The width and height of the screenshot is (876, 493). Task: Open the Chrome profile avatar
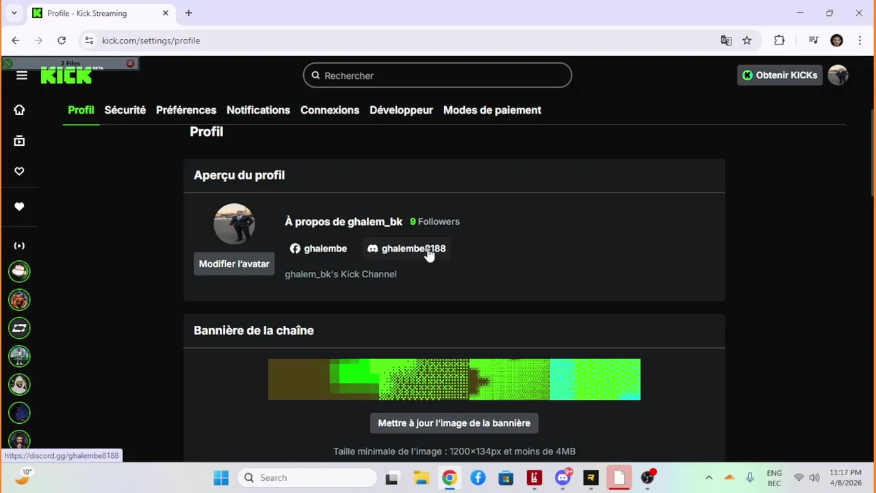pyautogui.click(x=836, y=40)
